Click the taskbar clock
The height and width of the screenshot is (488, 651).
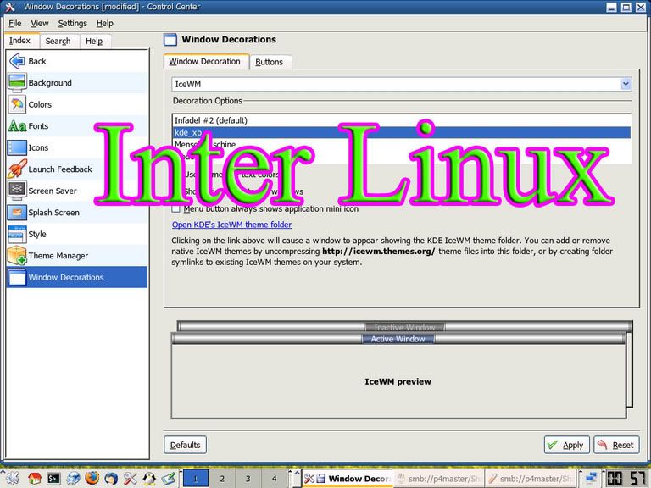pos(626,479)
